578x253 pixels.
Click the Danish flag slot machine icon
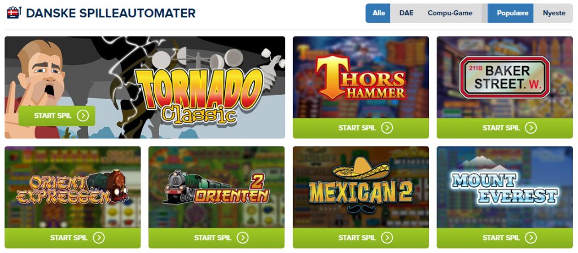(14, 13)
